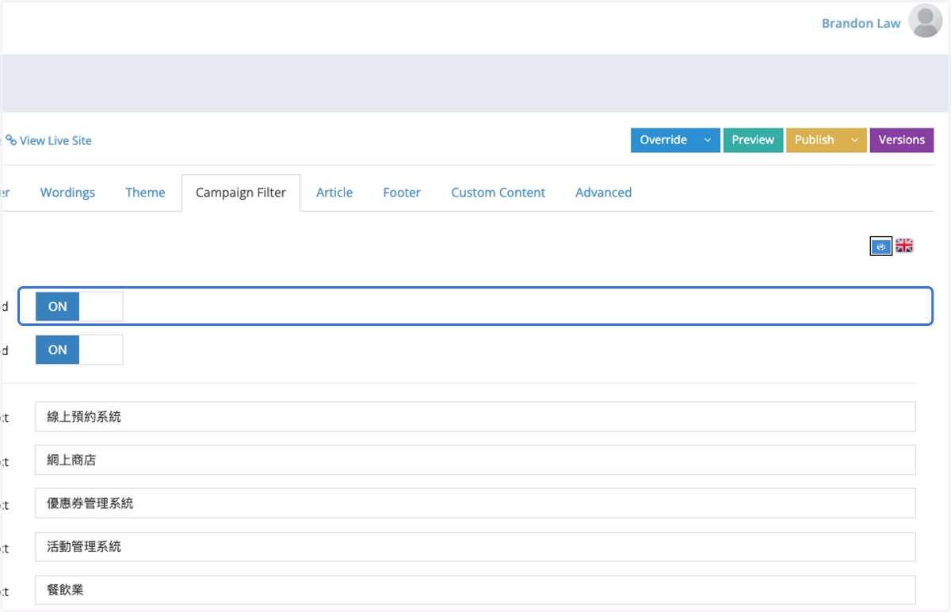Click the Publish button
The height and width of the screenshot is (612, 951).
pos(815,140)
